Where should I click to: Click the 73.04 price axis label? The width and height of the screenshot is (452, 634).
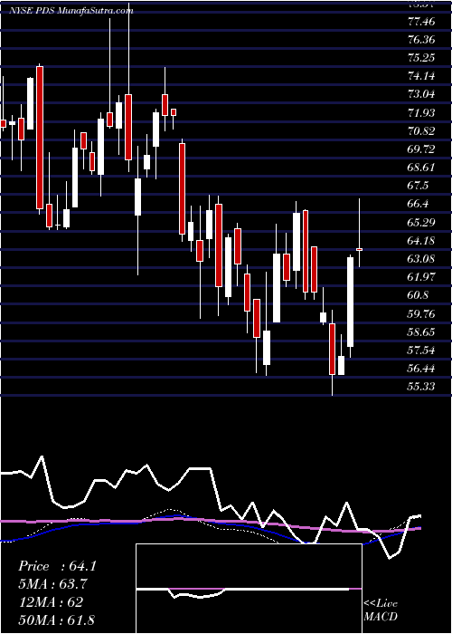coord(421,94)
